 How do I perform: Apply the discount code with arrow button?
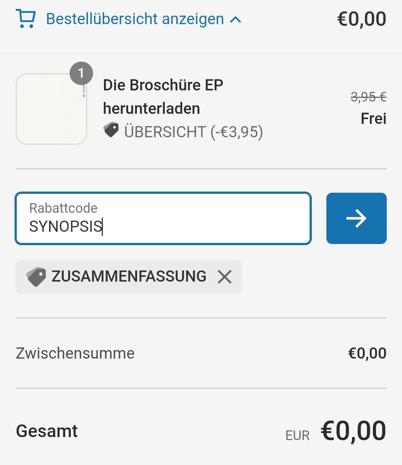click(x=357, y=218)
